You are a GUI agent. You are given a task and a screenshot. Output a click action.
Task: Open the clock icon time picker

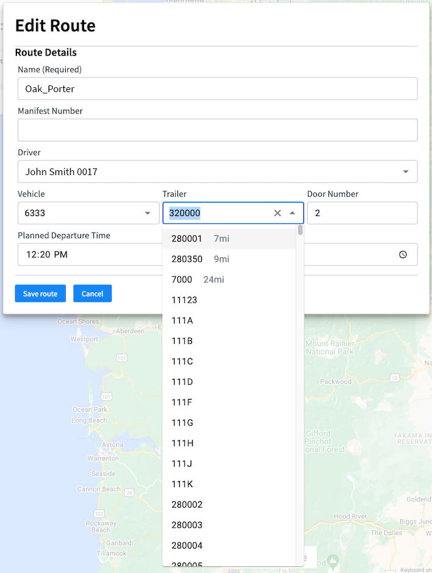pos(403,254)
